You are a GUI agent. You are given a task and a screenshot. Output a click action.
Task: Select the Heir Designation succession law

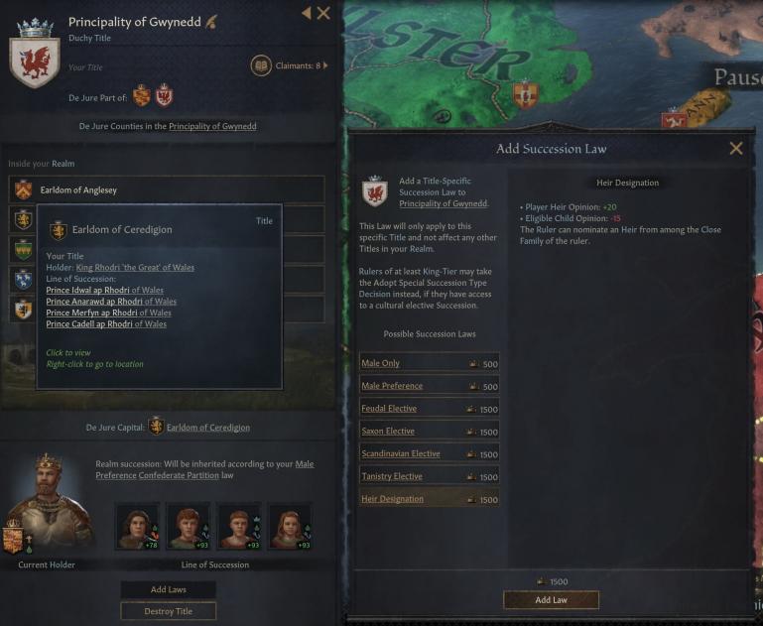coord(429,499)
